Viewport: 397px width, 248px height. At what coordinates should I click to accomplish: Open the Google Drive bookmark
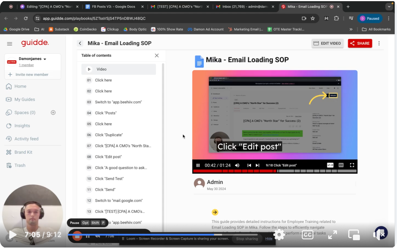point(17,29)
